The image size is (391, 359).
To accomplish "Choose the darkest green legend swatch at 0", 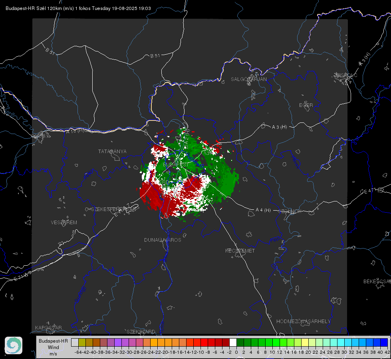I will coord(240,342).
